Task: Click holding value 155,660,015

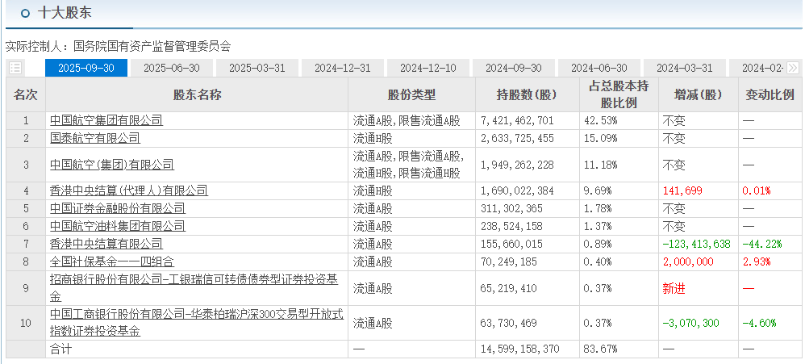Action: (512, 244)
